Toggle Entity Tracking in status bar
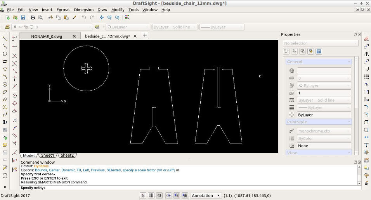Screen dimensions: 371x200 click(x=185, y=195)
